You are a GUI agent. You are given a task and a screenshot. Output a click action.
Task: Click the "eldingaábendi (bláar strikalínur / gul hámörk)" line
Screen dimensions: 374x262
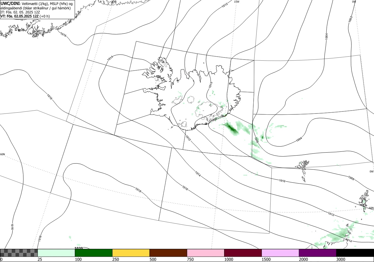click(x=36, y=8)
